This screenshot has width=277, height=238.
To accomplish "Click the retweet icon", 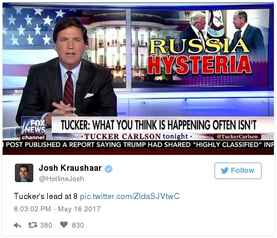I will click(33, 225).
